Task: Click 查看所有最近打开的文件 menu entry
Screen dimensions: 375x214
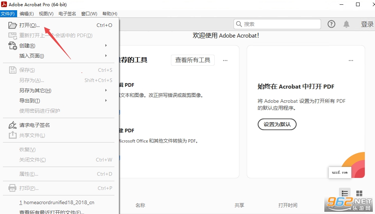Action: tap(59, 211)
